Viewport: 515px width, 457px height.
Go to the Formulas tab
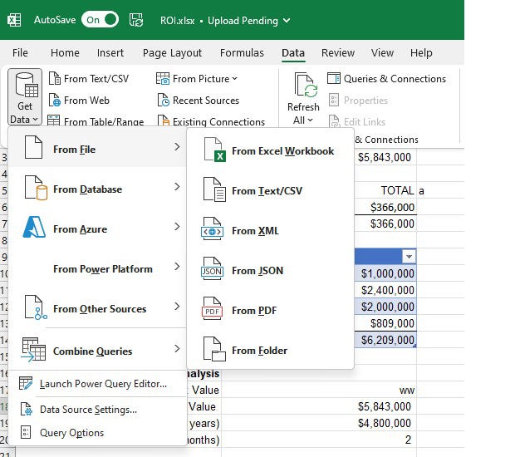(x=242, y=53)
